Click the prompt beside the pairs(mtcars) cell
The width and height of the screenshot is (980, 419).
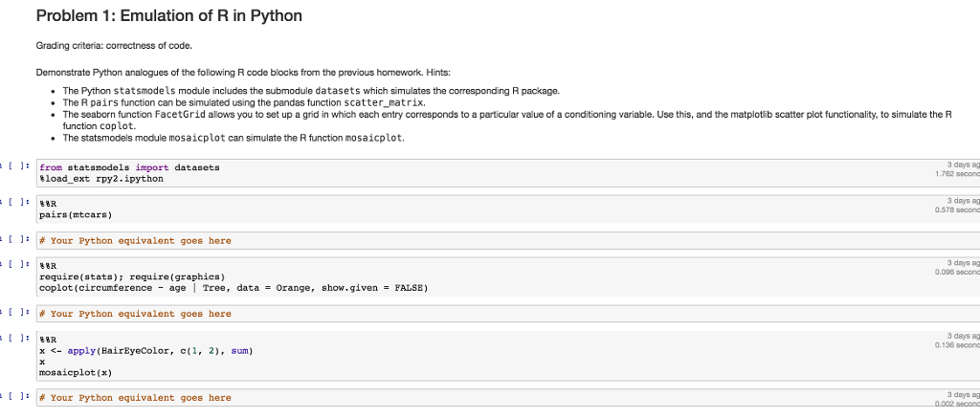pyautogui.click(x=15, y=203)
